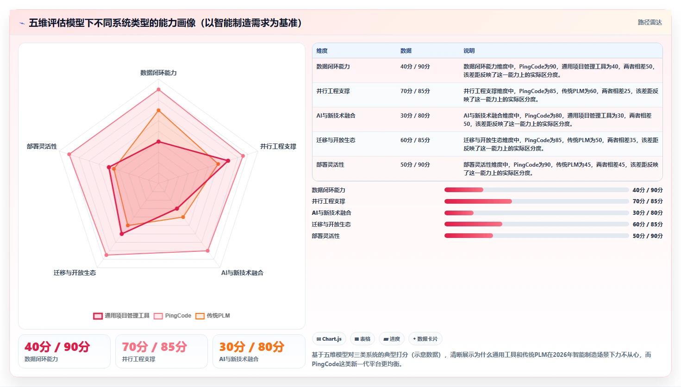Click the 表格 tag
Screen dimensions: 681x387
pyautogui.click(x=362, y=339)
